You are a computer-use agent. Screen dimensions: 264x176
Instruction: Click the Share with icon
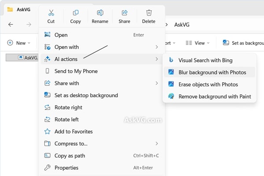pyautogui.click(x=48, y=83)
